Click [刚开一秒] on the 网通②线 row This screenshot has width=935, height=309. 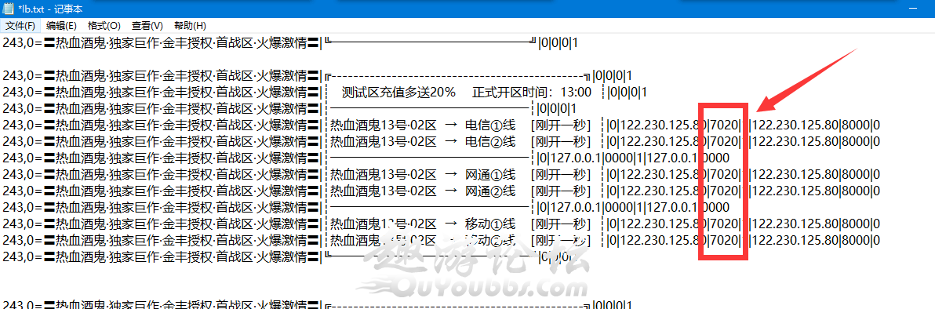point(561,191)
